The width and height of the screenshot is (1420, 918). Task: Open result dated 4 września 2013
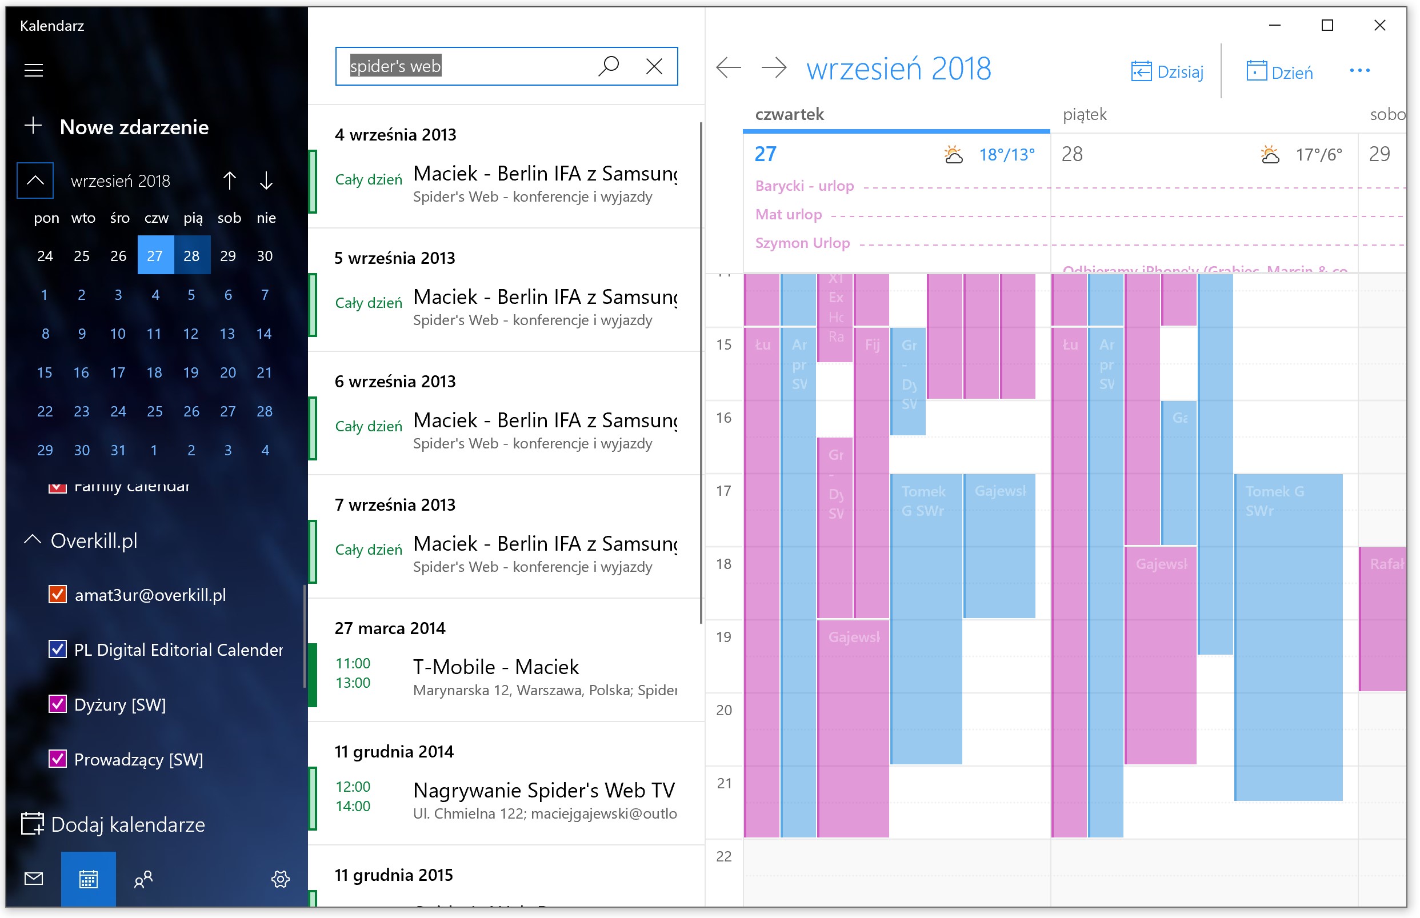506,167
